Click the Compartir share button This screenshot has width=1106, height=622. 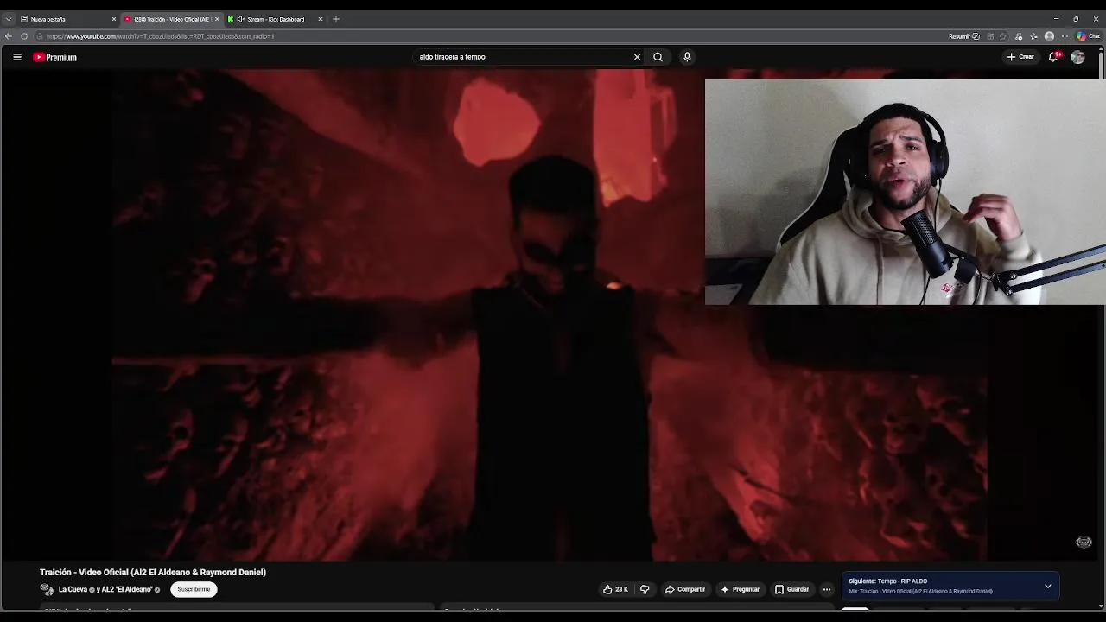685,589
